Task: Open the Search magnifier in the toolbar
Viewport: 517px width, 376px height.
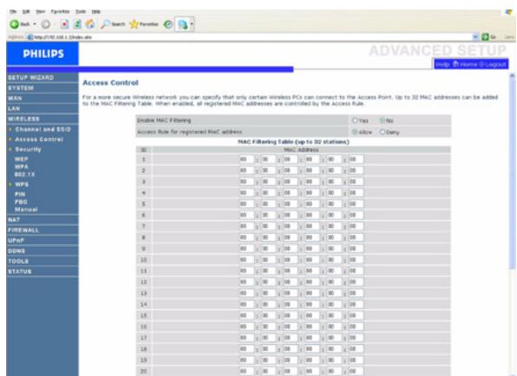Action: [105, 24]
